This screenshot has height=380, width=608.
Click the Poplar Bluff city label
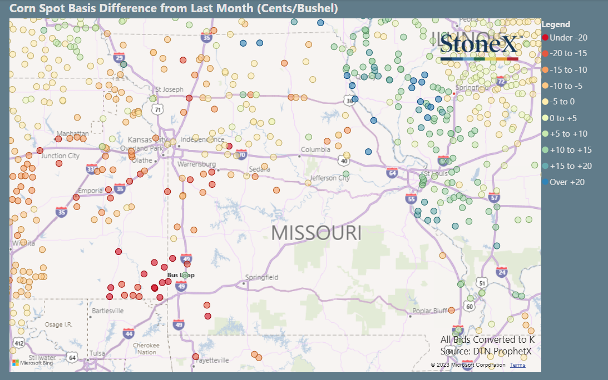tap(429, 311)
